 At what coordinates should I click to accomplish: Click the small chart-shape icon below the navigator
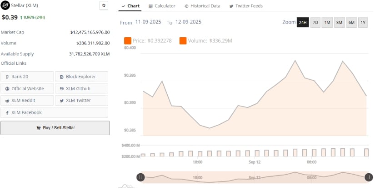point(126,186)
